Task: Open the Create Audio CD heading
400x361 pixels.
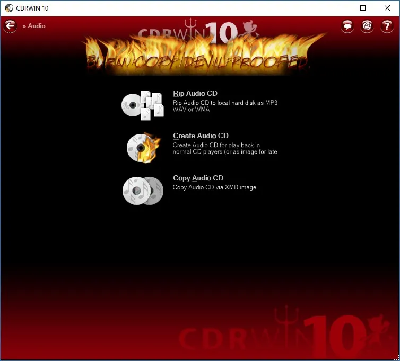Action: tap(201, 136)
